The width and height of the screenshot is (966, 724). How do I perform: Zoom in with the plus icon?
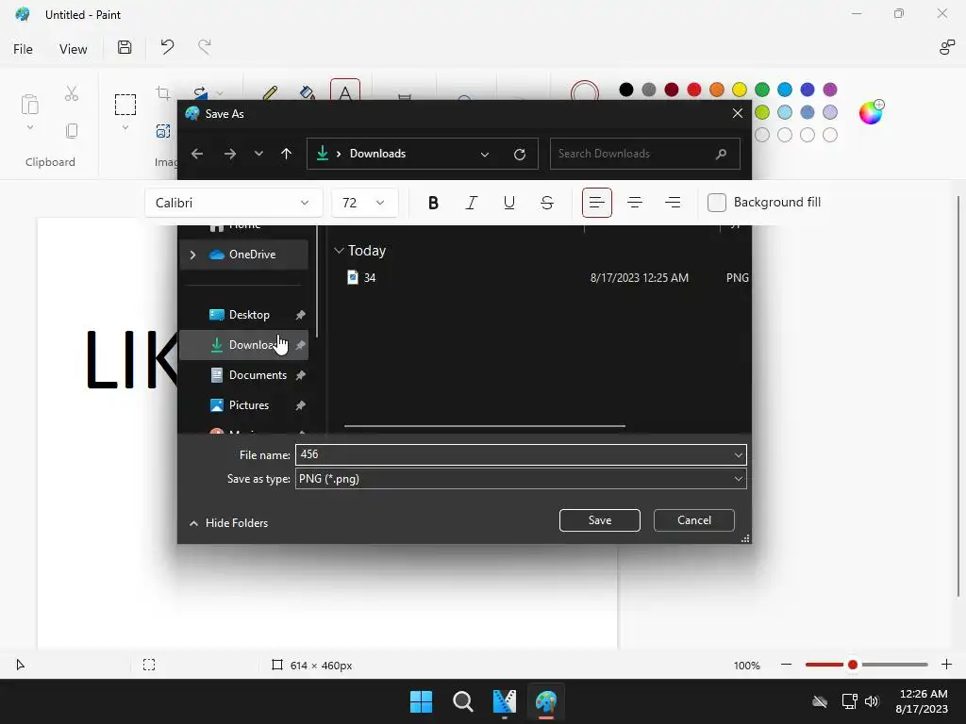click(946, 665)
